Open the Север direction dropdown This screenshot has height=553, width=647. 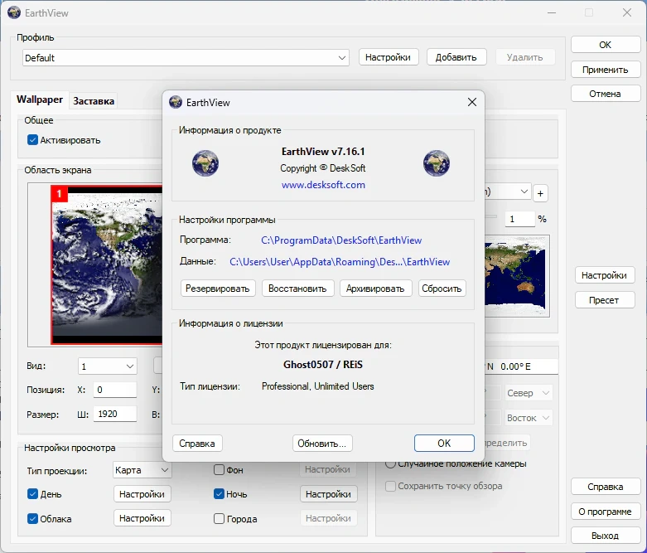529,393
